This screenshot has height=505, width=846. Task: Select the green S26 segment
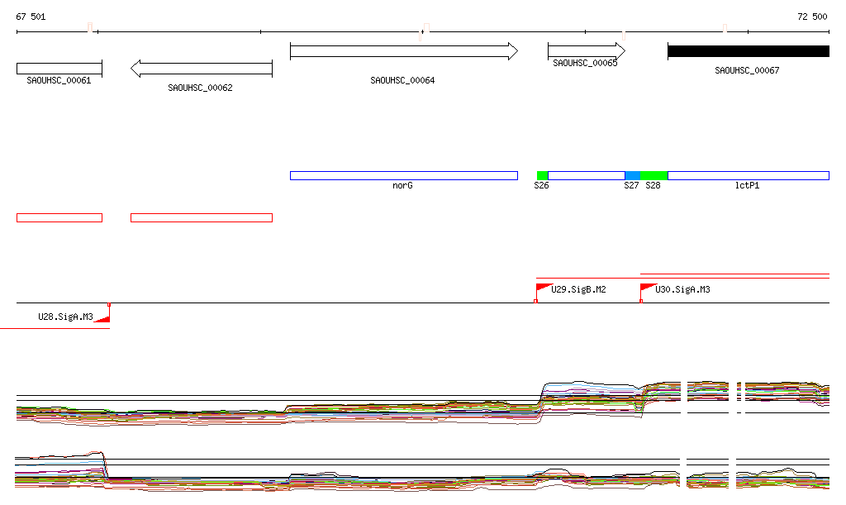(x=542, y=175)
